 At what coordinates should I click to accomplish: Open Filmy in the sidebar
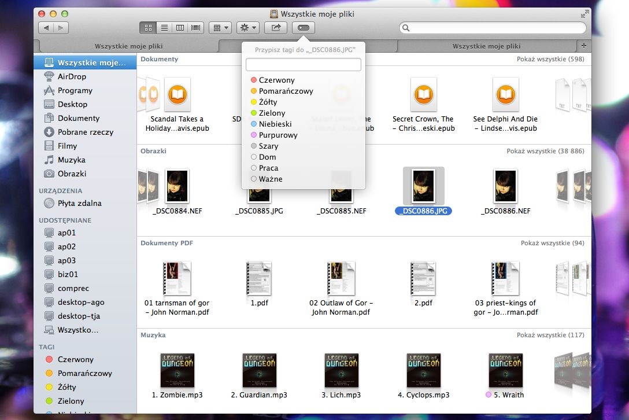click(x=85, y=146)
